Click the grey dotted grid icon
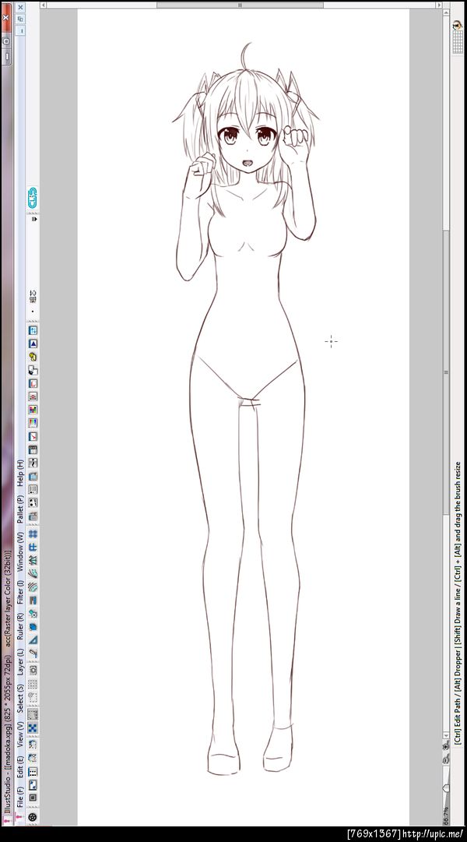 click(x=33, y=684)
